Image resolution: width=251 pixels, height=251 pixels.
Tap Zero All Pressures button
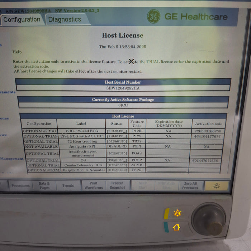point(190,186)
